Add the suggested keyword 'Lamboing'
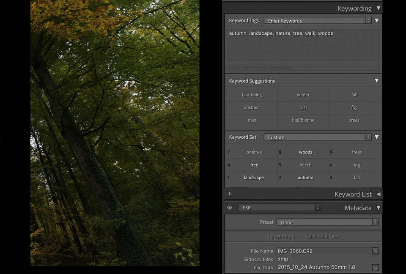The height and width of the screenshot is (274, 406). (252, 95)
